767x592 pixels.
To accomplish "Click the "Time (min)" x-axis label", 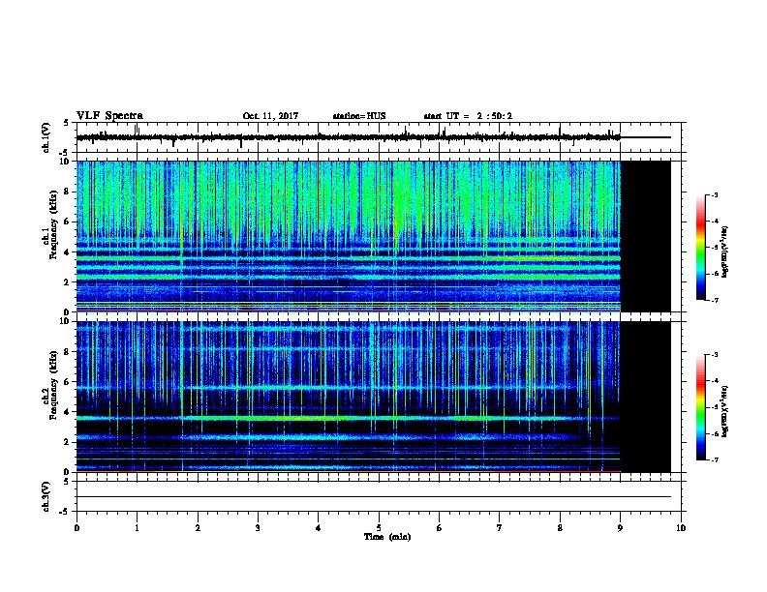I will click(x=387, y=537).
